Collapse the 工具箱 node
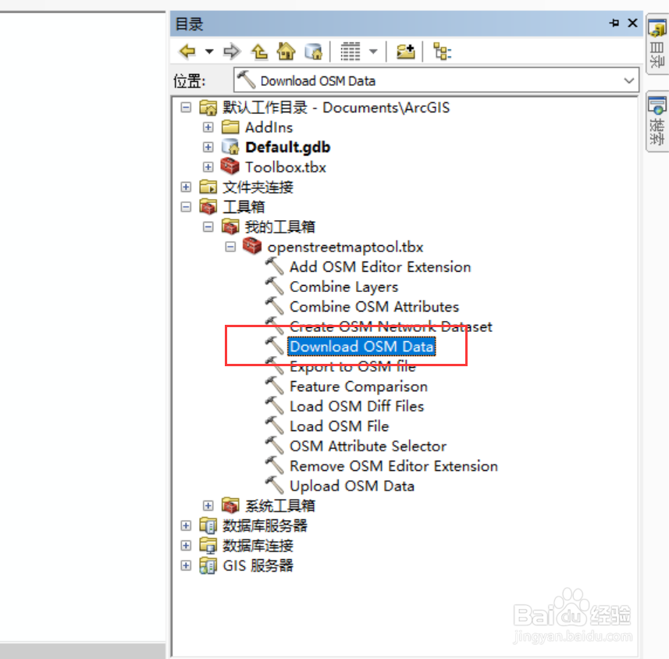This screenshot has height=659, width=669. 186,207
